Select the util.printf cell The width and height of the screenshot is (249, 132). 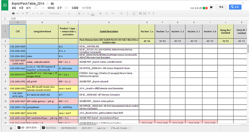click(x=42, y=82)
